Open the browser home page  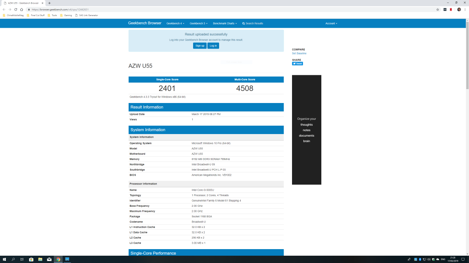[22, 9]
